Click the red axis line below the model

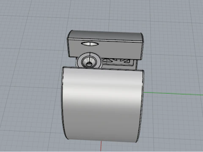[x=101, y=146]
